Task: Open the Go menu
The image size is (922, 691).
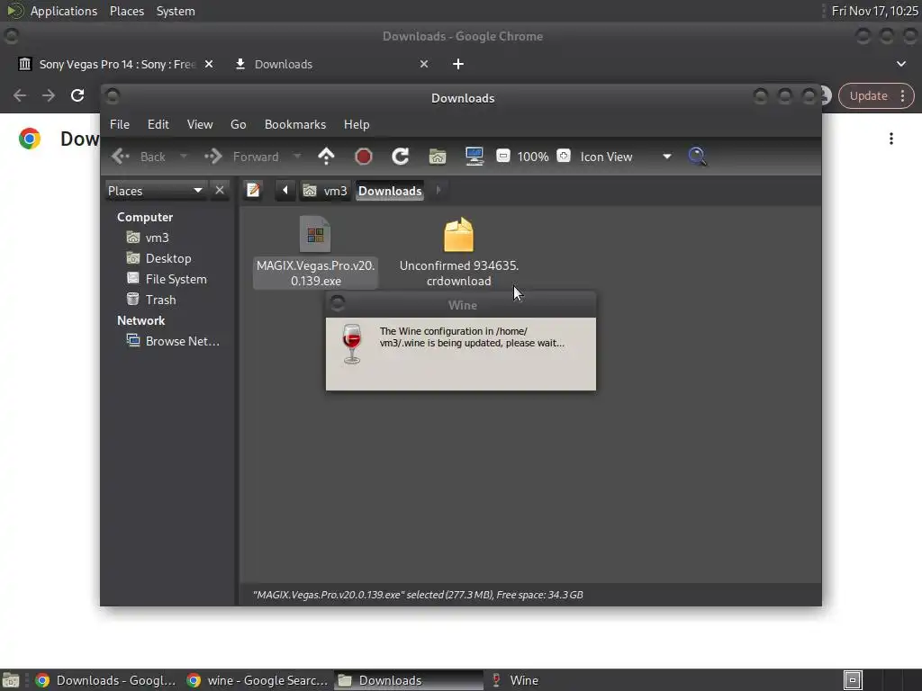Action: click(x=238, y=124)
